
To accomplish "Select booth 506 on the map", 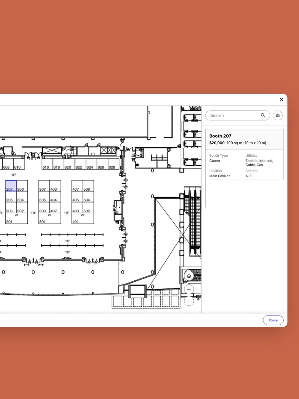I will click(88, 186).
